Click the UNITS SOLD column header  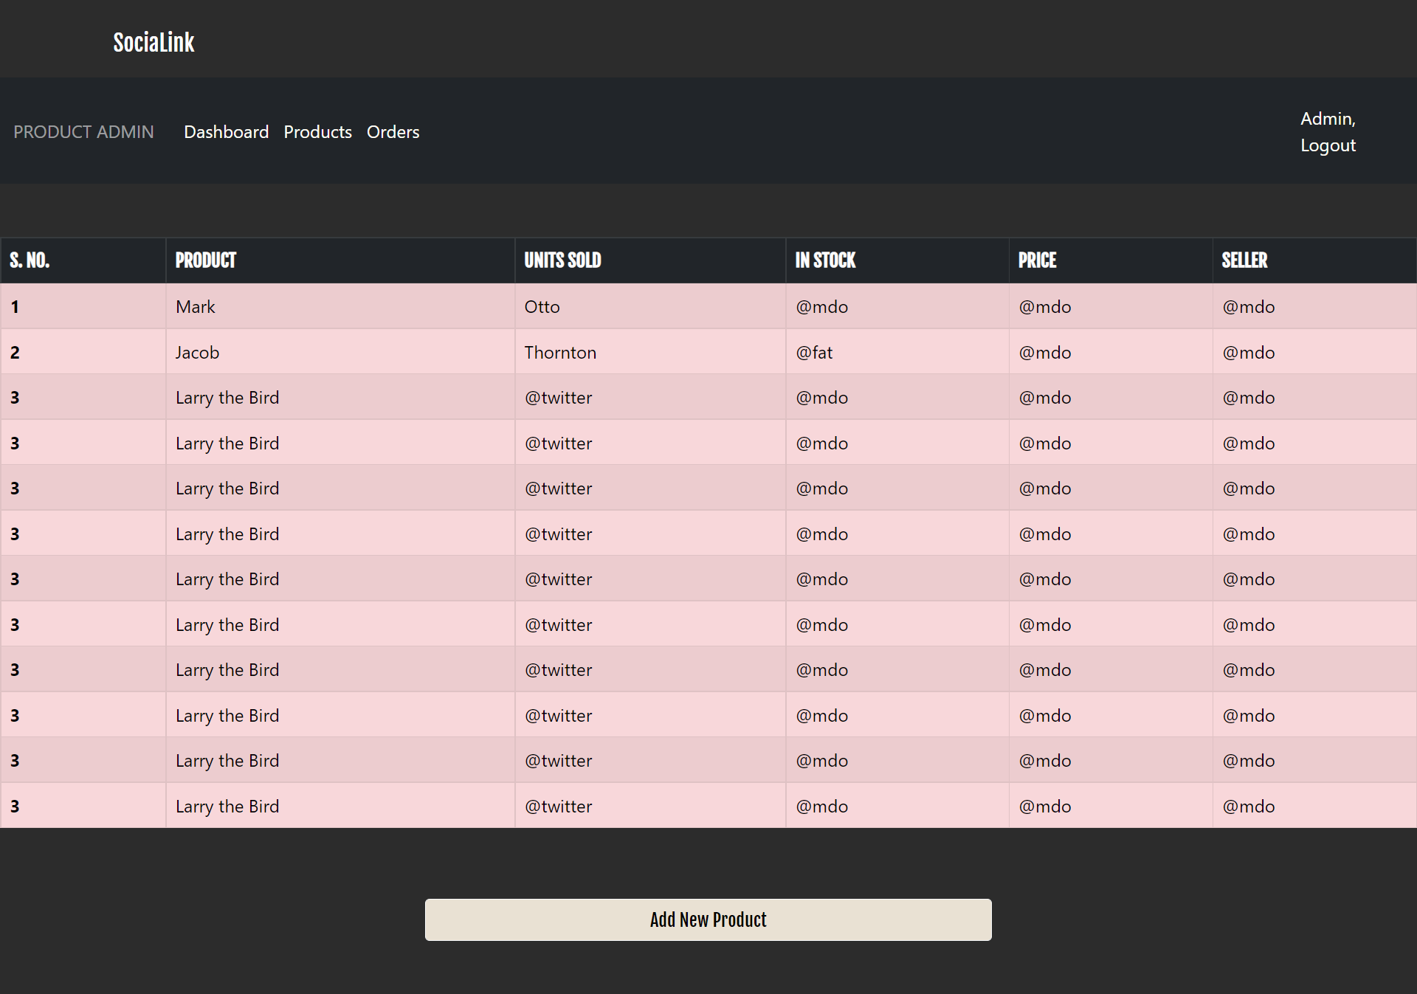(562, 260)
